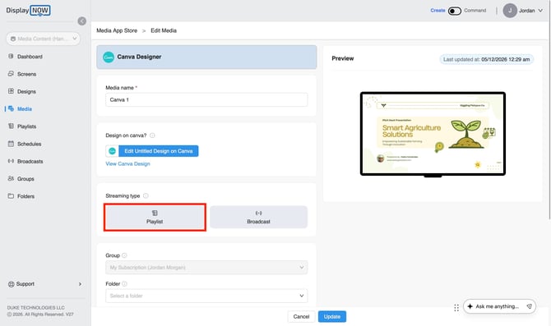
Task: Click the Jordan user avatar
Action: (510, 11)
